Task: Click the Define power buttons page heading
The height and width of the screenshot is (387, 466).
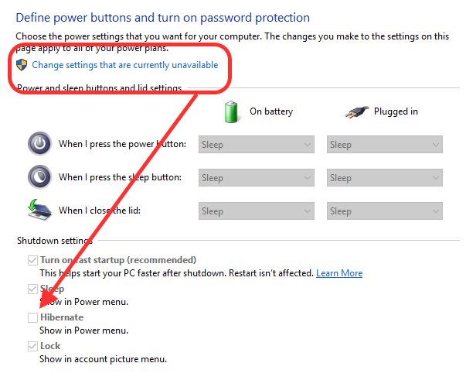Action: pyautogui.click(x=162, y=18)
